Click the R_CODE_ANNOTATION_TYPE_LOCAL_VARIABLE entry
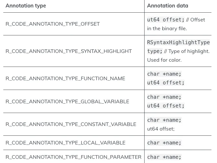Screen dimensions: 217x163 [66, 143]
